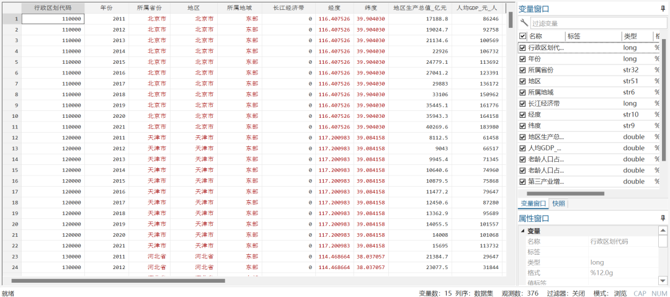Screen dimensions: 670x297
Task: Switch to the 快照 tab
Action: pyautogui.click(x=558, y=203)
